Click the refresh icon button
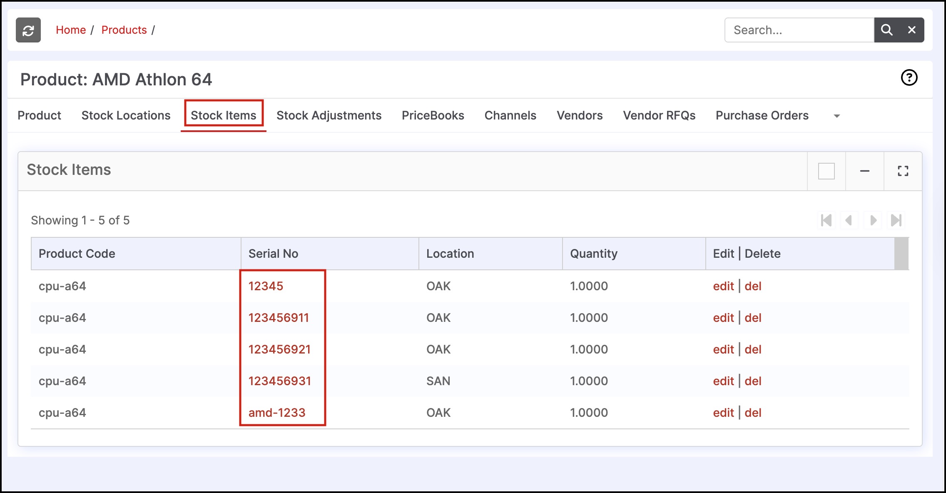Viewport: 946px width, 493px height. click(28, 30)
